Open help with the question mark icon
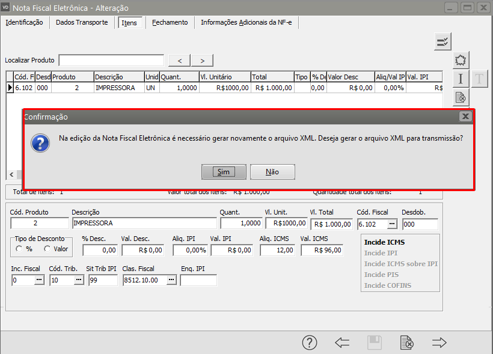The width and height of the screenshot is (493, 354). click(309, 343)
